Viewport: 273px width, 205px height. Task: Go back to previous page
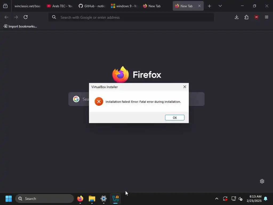pyautogui.click(x=6, y=17)
